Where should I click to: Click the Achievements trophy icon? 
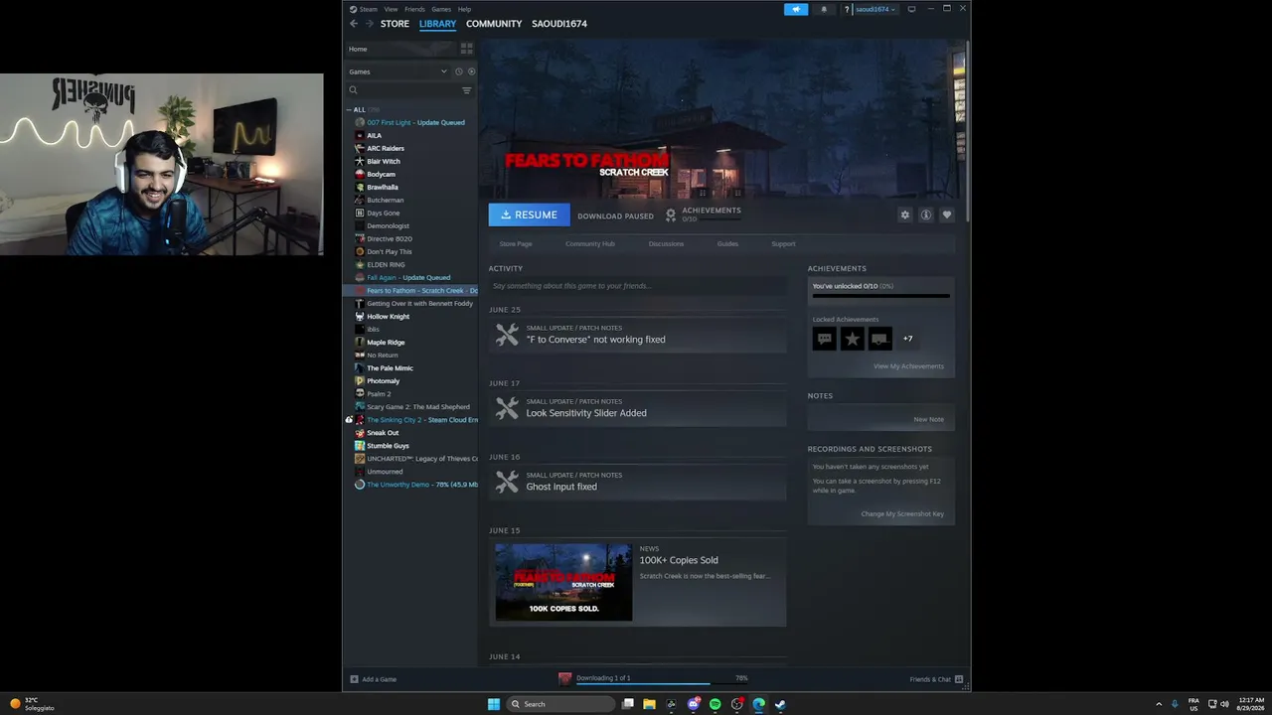671,214
